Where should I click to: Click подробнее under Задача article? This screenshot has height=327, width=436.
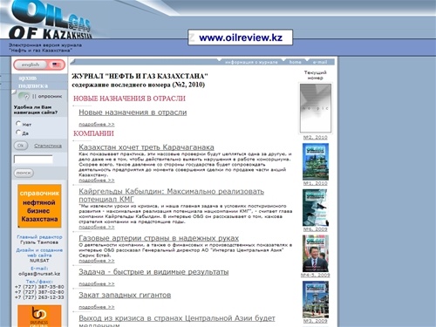click(x=97, y=283)
